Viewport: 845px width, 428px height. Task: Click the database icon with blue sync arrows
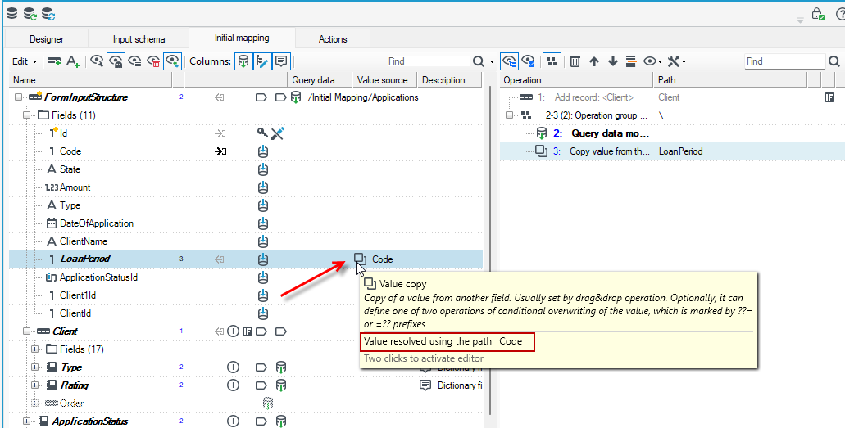pyautogui.click(x=48, y=14)
